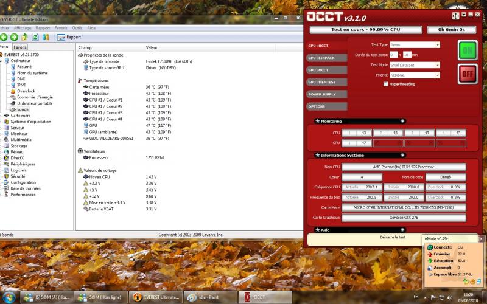Click the red OFF button in OCCT
Viewport: 487px width, 304px height.
(x=468, y=74)
